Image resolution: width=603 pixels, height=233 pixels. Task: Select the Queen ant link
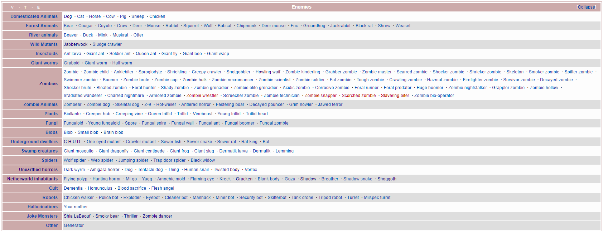146,54
